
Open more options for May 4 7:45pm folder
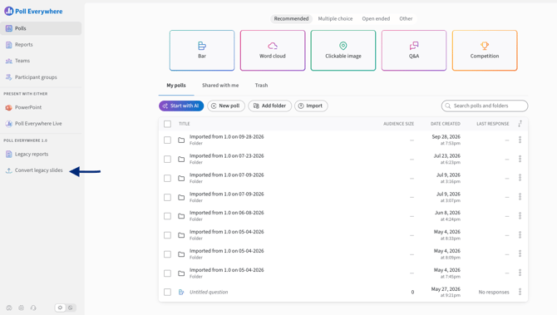click(x=520, y=273)
